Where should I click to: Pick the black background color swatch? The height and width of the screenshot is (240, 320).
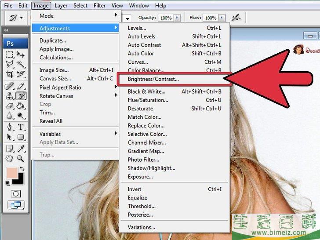[19, 180]
